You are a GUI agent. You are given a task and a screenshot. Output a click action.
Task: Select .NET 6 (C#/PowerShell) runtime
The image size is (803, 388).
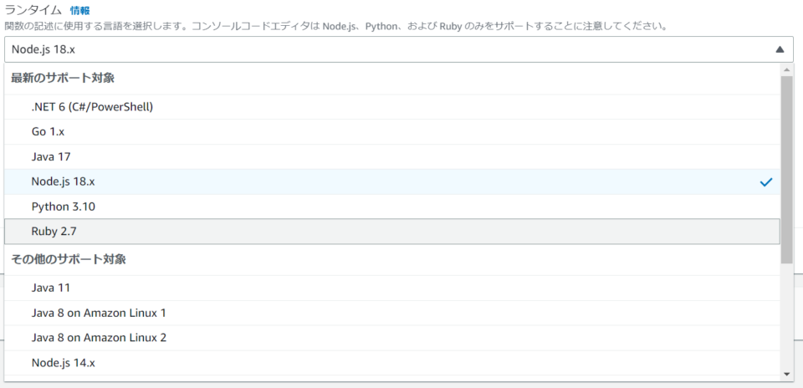pos(92,107)
